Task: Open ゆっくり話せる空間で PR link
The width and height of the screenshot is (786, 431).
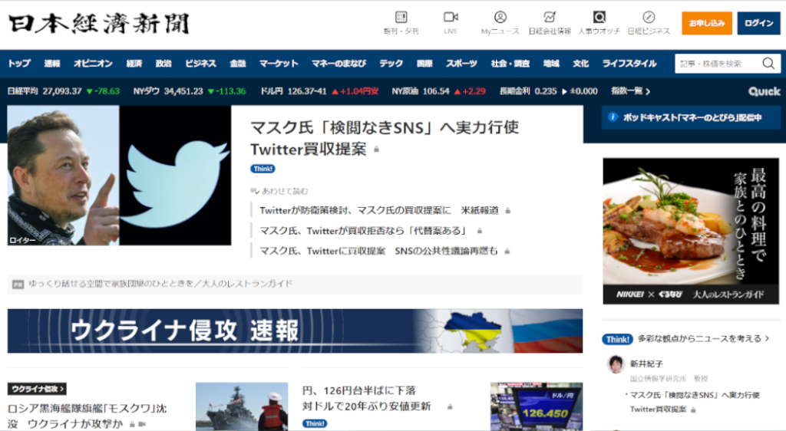Action: (x=160, y=284)
